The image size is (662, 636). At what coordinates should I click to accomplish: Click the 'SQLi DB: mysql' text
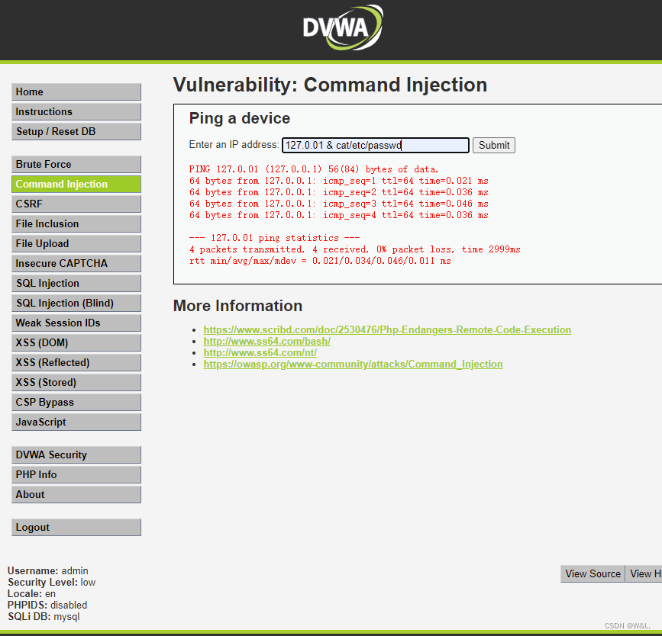(x=44, y=617)
